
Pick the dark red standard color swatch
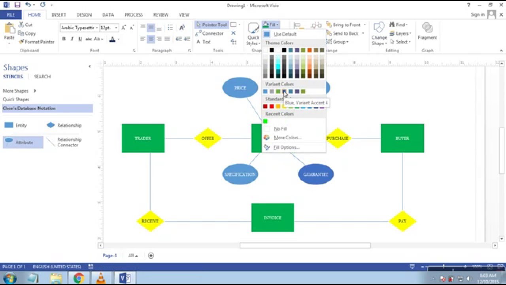click(265, 106)
